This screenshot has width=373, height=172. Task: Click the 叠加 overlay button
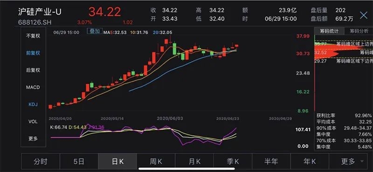95,31
